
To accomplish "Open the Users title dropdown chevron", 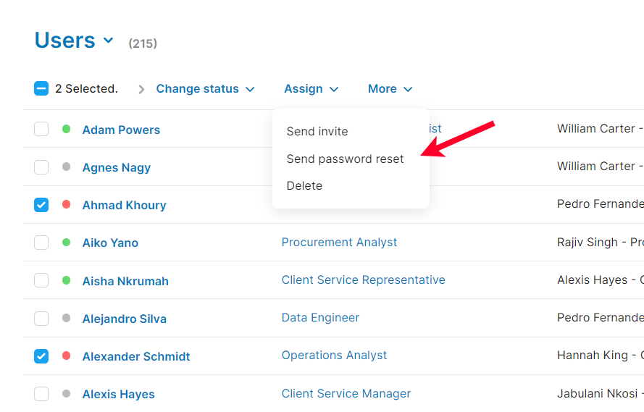I will (x=109, y=41).
